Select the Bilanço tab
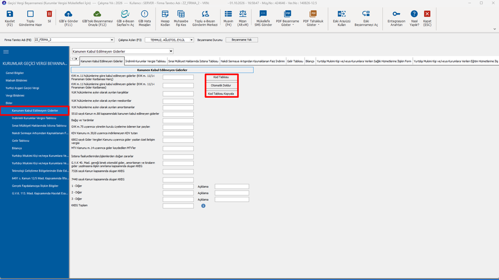This screenshot has width=499, height=280. point(309,61)
